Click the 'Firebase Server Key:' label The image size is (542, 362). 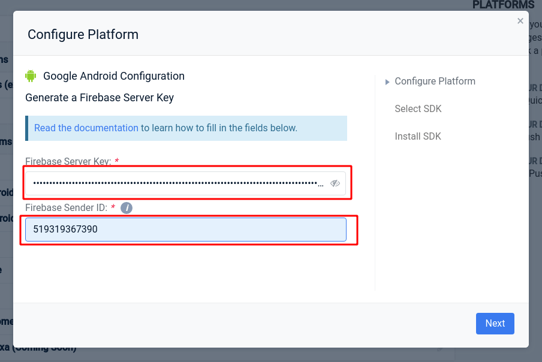click(x=68, y=161)
